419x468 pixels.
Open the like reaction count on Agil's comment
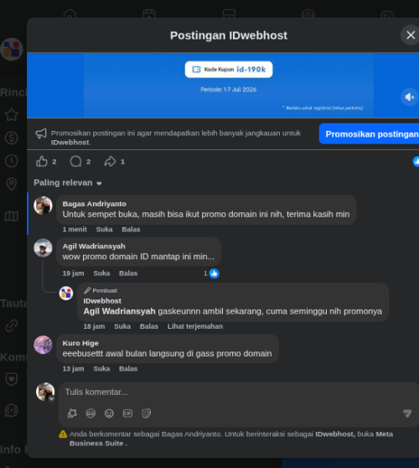[211, 273]
